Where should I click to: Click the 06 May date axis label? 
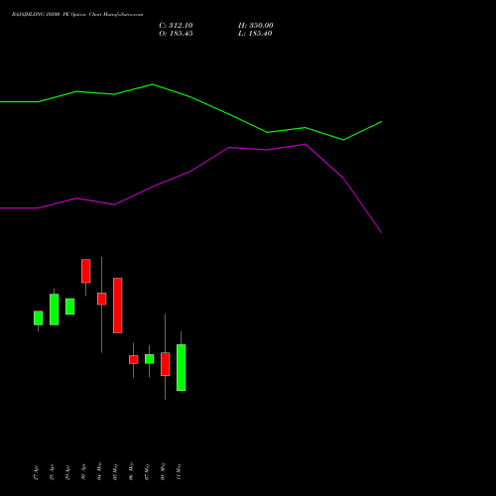click(131, 471)
